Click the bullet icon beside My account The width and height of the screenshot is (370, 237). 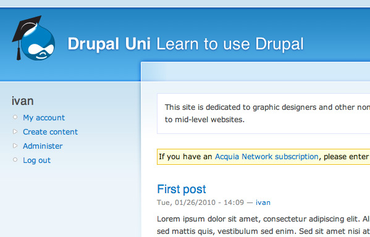15,117
